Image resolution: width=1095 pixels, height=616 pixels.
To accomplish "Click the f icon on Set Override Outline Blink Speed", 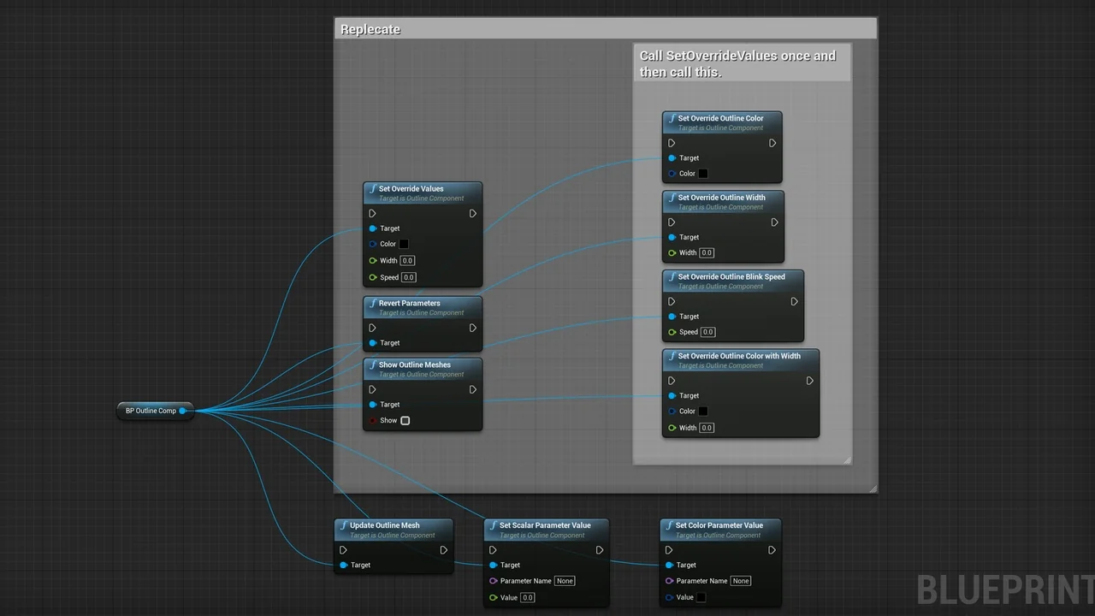I will 670,276.
